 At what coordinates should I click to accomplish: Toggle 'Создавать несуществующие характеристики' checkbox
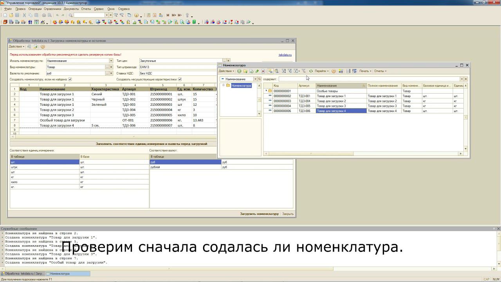click(x=180, y=80)
